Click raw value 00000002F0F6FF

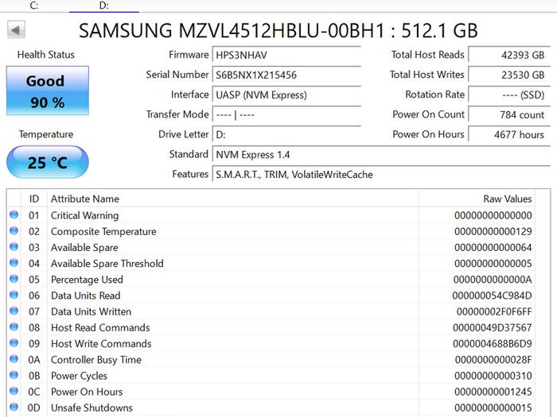pos(494,311)
